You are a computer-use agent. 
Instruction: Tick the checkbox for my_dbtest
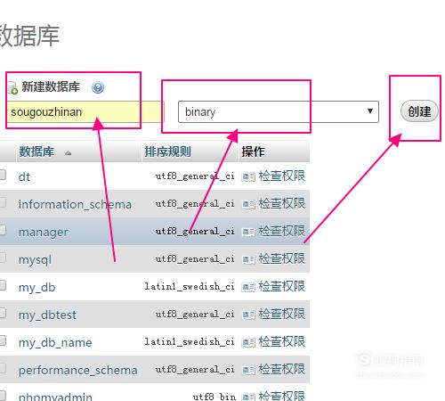click(3, 313)
